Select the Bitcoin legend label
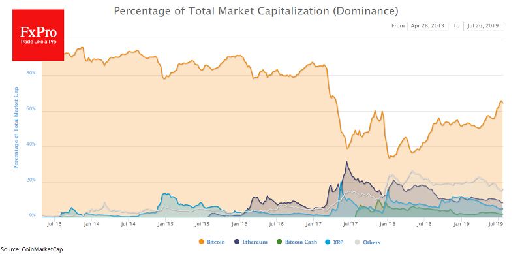This screenshot has width=522, height=254. coord(216,242)
